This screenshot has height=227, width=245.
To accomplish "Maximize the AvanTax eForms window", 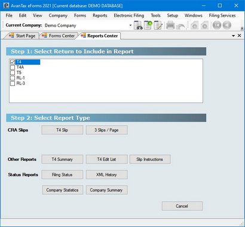I will tap(220, 5).
